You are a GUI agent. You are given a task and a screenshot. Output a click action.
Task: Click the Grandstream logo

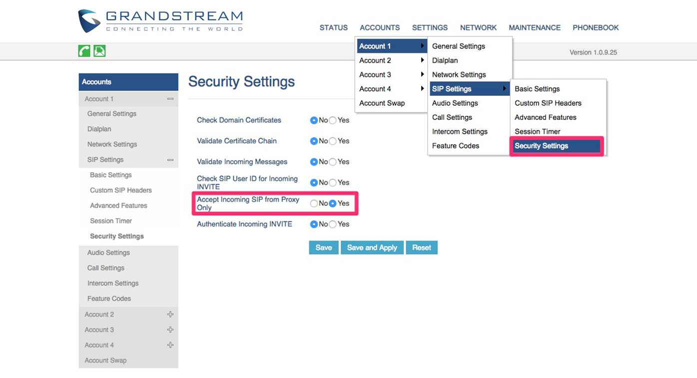click(x=160, y=21)
